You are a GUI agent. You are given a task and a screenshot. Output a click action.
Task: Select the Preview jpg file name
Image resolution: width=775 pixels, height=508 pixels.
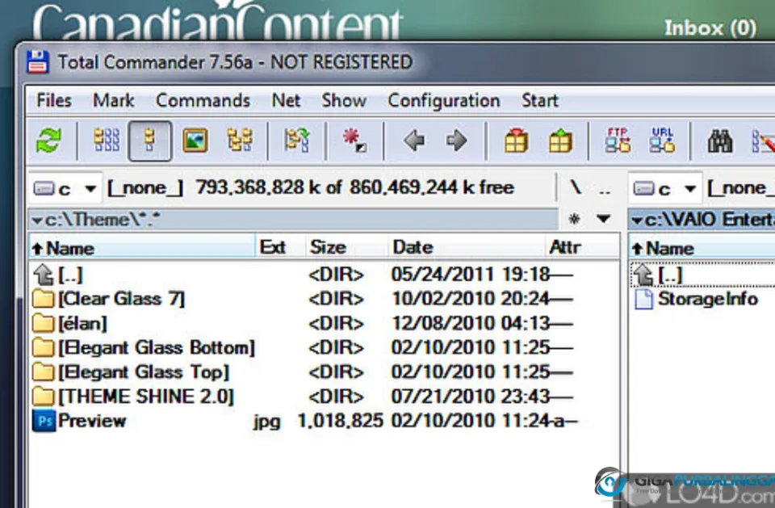click(x=92, y=421)
